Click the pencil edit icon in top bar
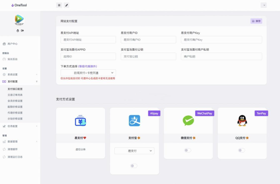Screen dimensions: 280x184 point(67,5)
